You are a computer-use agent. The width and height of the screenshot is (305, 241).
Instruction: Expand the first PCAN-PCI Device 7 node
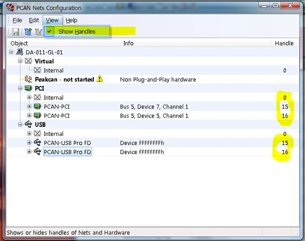[x=29, y=106]
